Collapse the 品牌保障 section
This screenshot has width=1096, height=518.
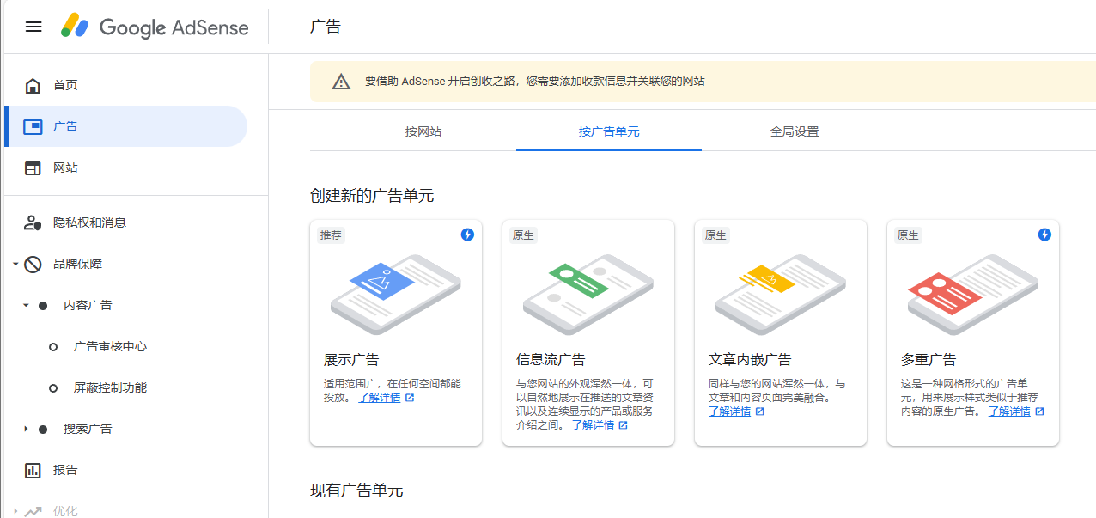(15, 265)
